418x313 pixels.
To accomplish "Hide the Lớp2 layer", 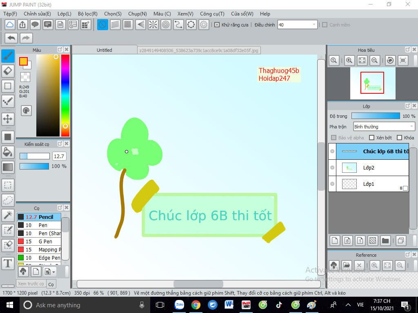I will [332, 168].
